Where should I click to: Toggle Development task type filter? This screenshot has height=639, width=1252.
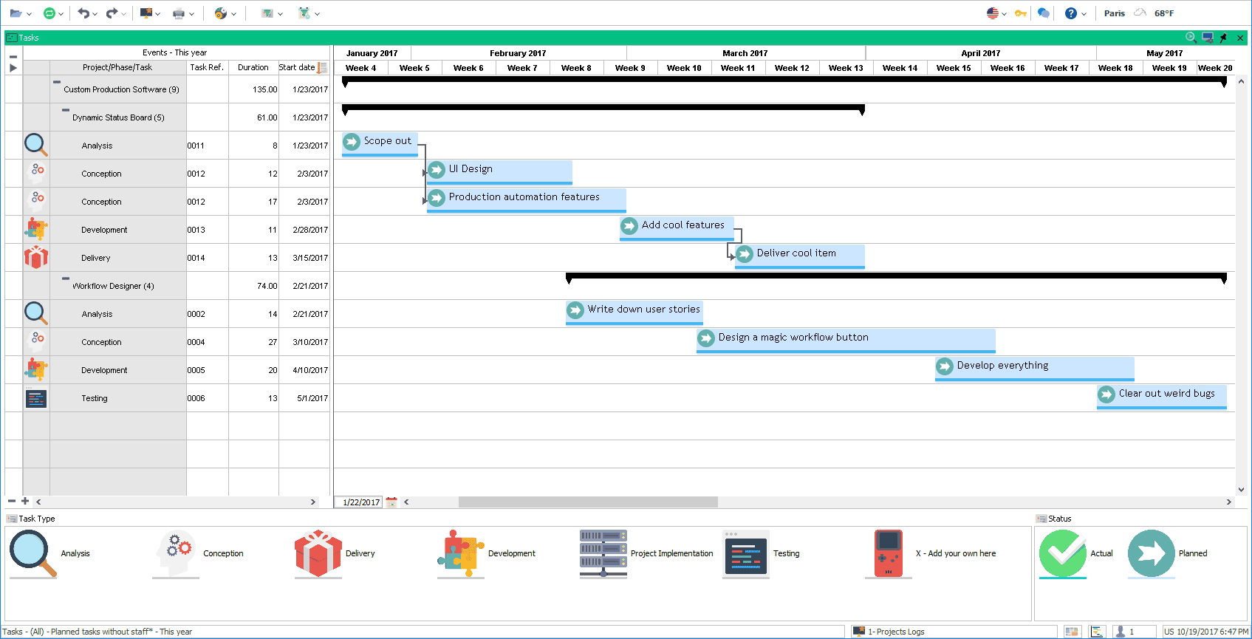coord(461,553)
